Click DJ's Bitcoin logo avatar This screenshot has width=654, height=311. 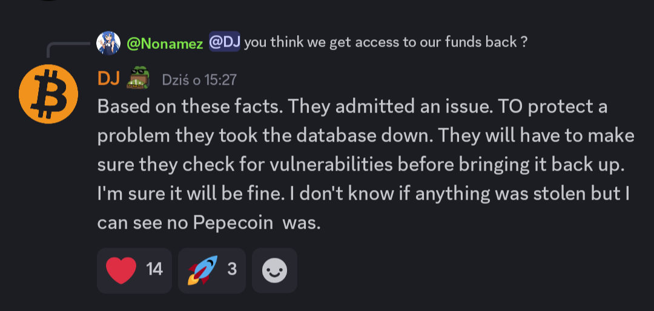pyautogui.click(x=48, y=93)
